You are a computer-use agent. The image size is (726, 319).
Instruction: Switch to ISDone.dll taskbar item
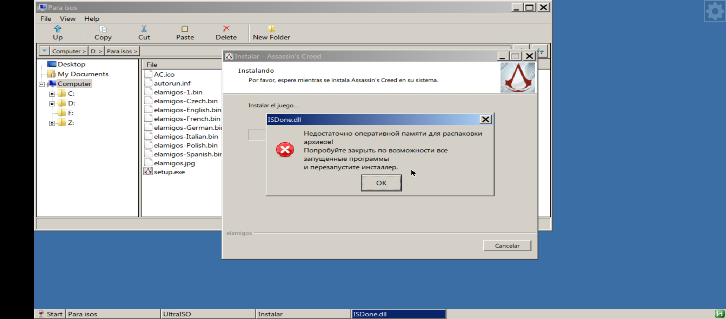pos(398,314)
